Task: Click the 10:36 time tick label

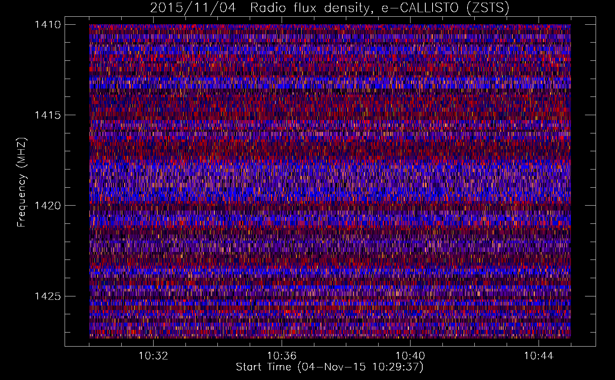Action: [282, 356]
